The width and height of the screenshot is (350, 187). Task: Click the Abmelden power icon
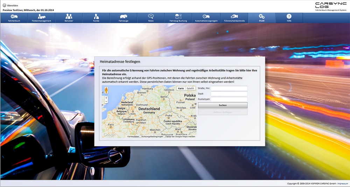pos(4,5)
